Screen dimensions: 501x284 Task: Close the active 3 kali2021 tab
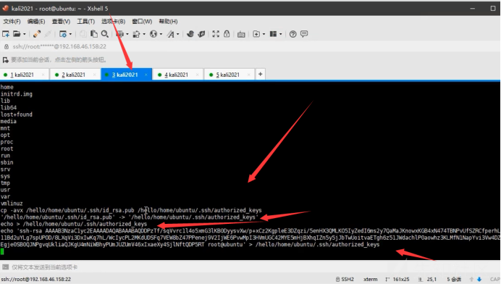point(146,75)
